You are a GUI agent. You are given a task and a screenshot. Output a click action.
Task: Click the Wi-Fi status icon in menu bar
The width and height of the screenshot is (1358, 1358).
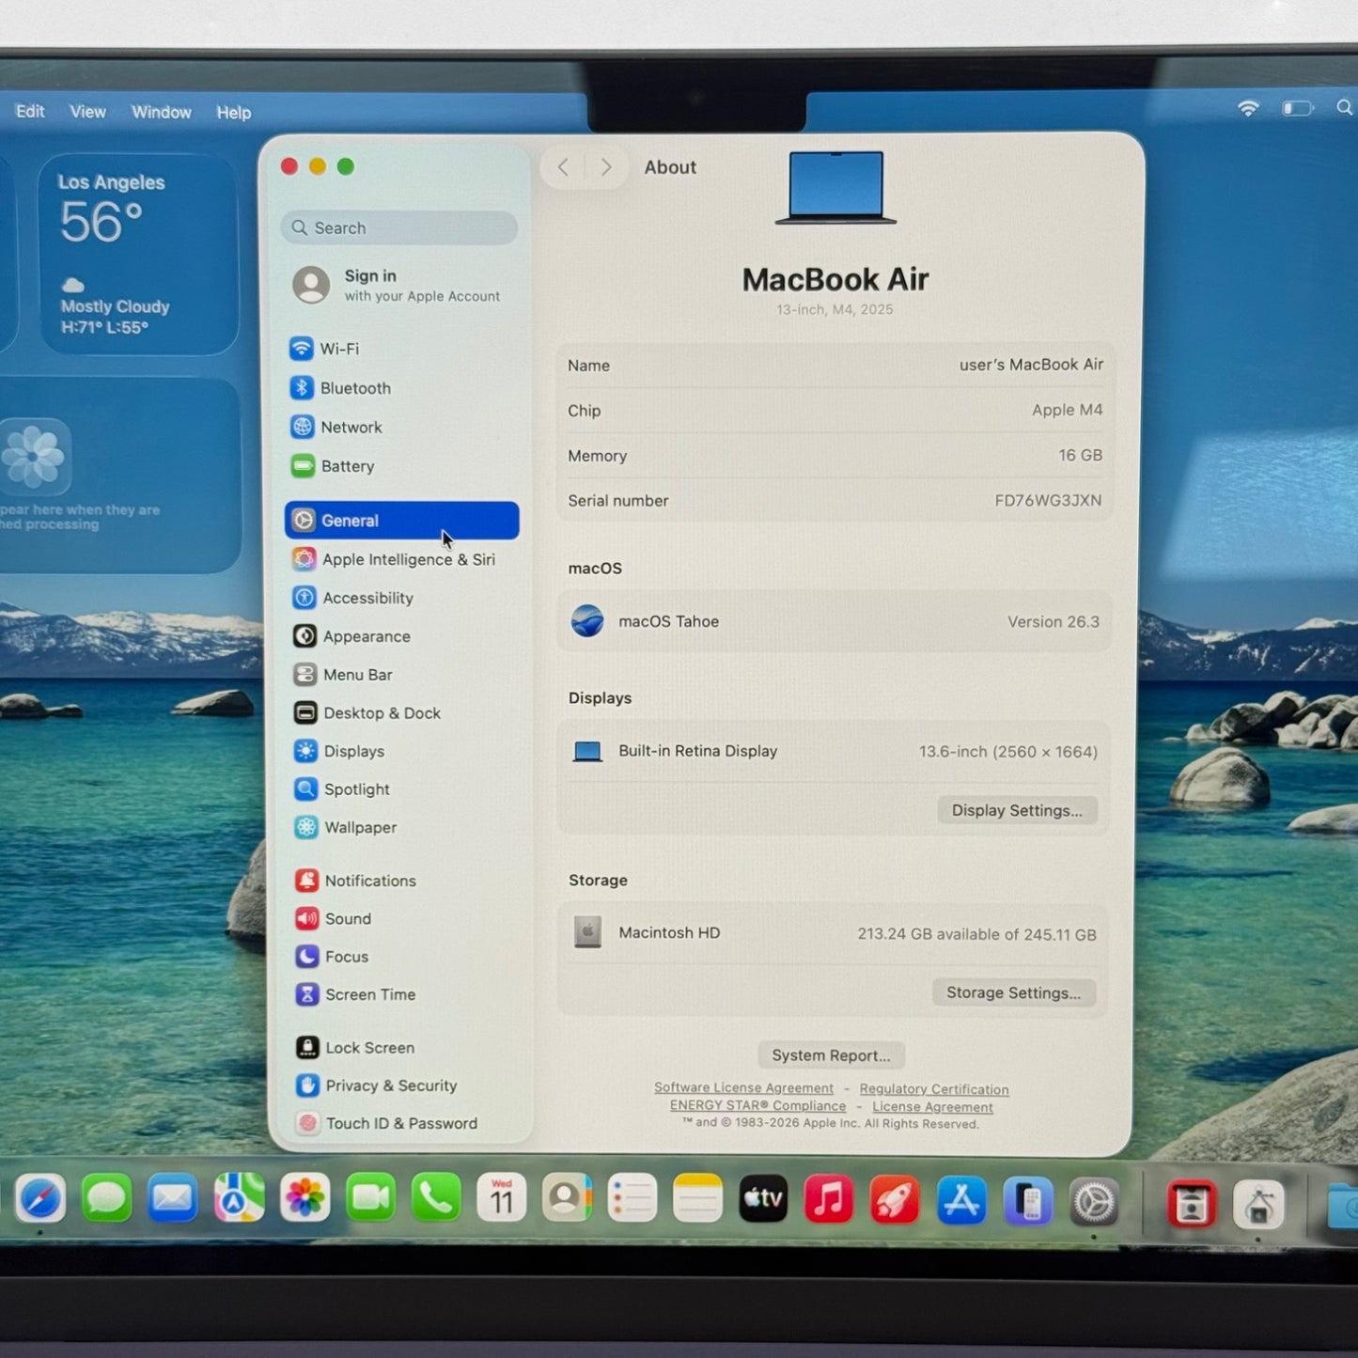pos(1247,109)
